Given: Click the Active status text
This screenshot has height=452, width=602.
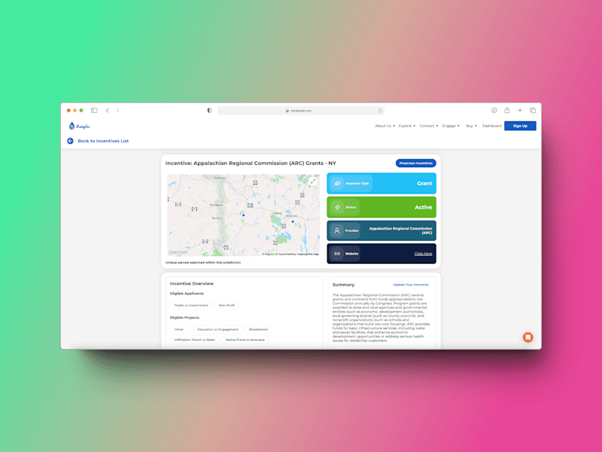Looking at the screenshot, I should [x=423, y=207].
